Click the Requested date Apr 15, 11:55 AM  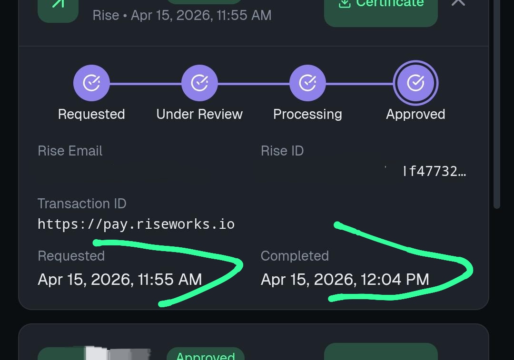[x=119, y=280]
